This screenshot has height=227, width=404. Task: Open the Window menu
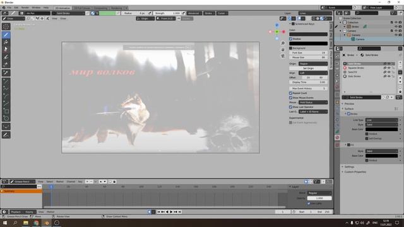tap(36, 8)
